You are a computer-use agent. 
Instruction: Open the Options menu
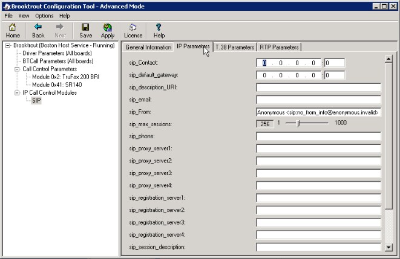point(44,16)
